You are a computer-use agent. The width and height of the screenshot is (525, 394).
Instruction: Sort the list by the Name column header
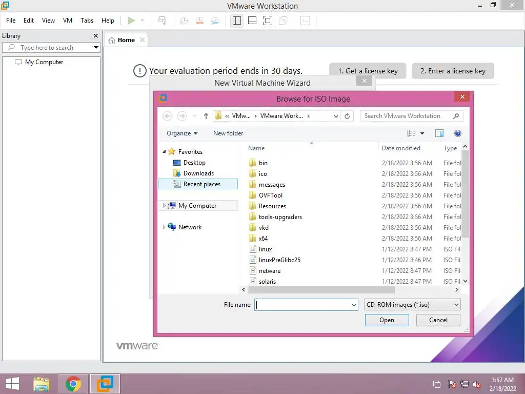[x=256, y=148]
